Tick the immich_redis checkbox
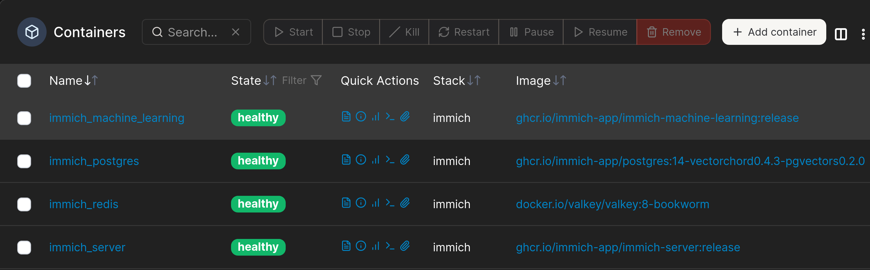Screen dimensions: 870x270 pos(24,204)
